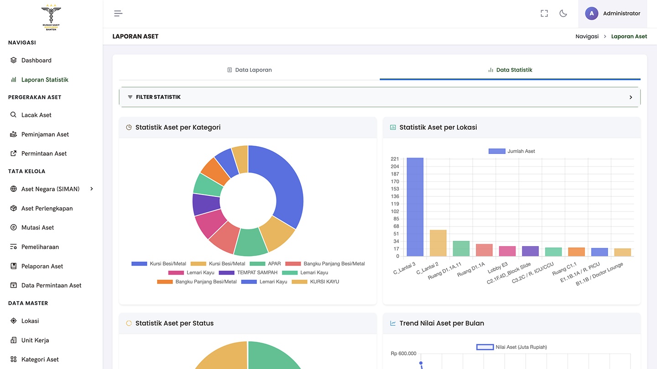657x369 pixels.
Task: Click the 'LAPORAN ASET' page title
Action: pos(136,36)
